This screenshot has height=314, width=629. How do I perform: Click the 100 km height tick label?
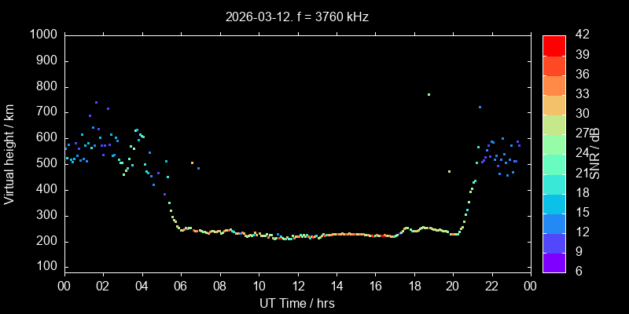46,268
